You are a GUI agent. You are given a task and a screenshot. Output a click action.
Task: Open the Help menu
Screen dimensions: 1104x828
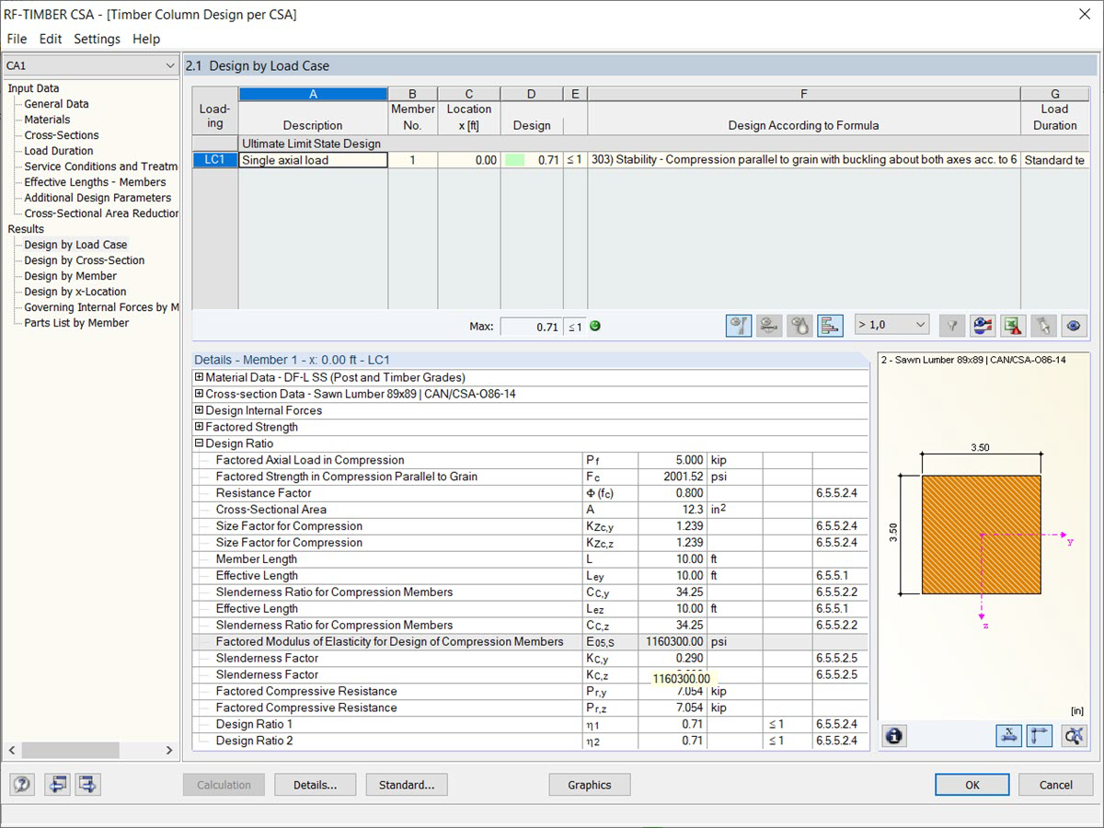[145, 39]
